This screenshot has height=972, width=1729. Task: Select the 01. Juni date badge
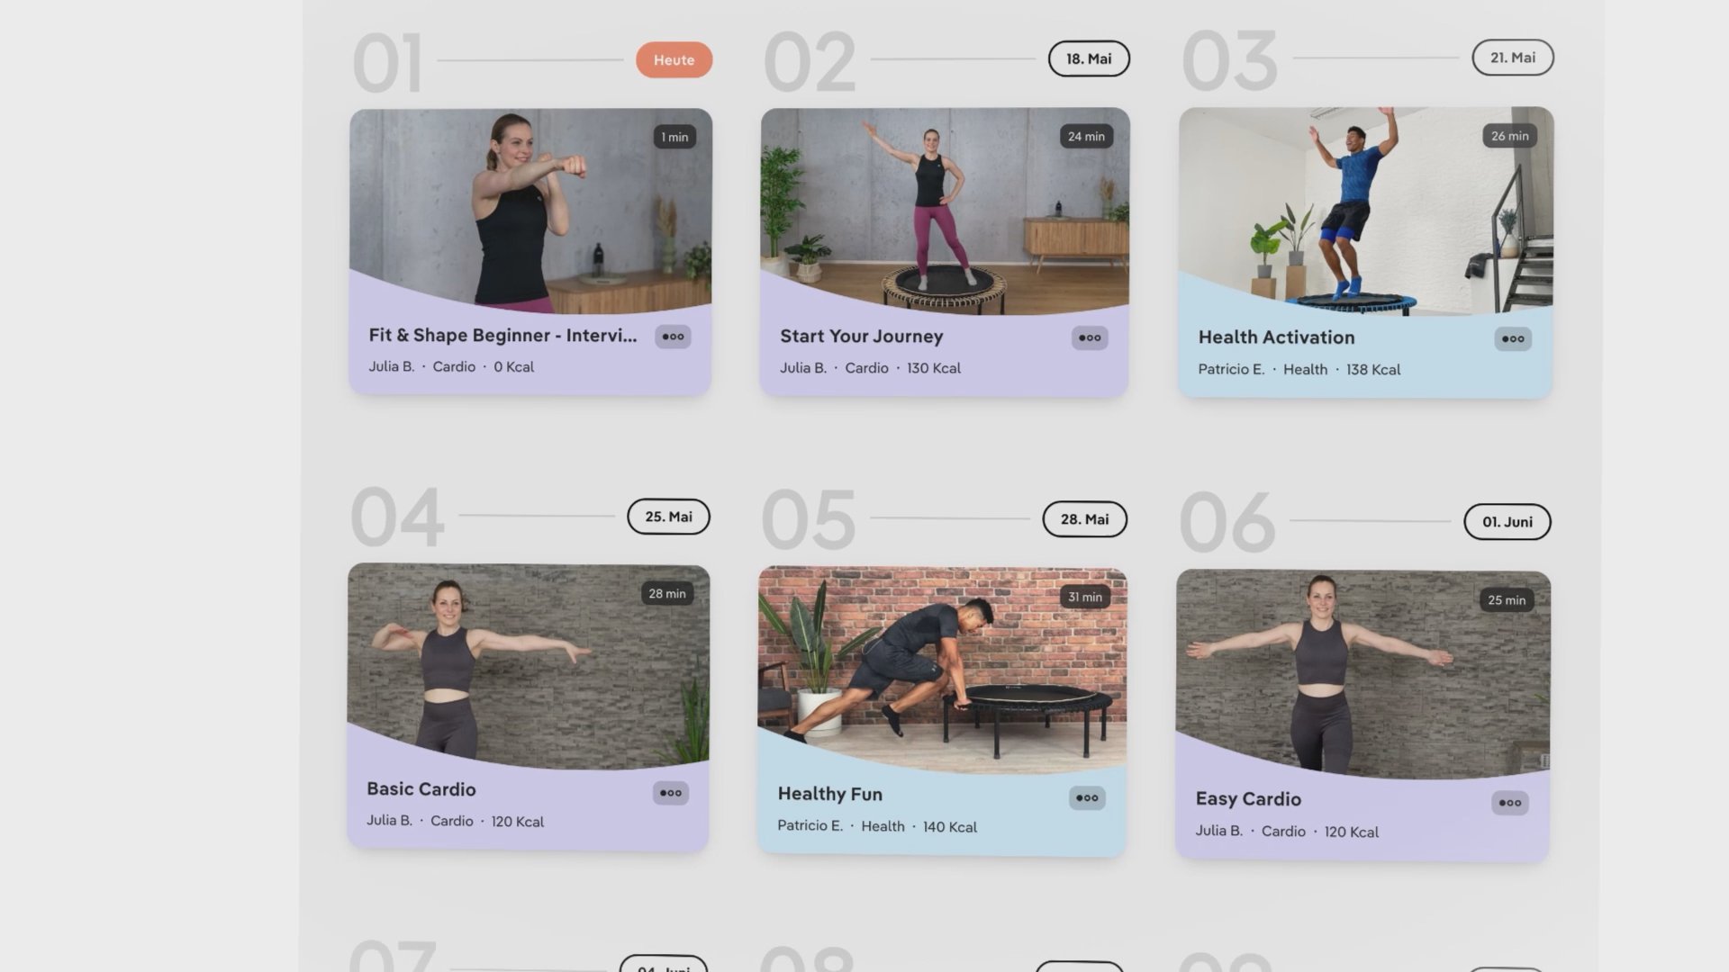[x=1507, y=522]
